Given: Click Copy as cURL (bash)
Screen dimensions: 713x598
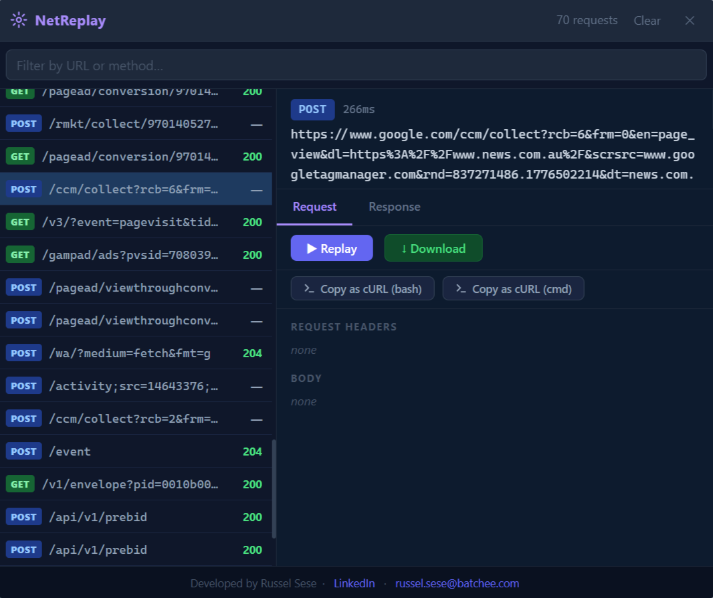Looking at the screenshot, I should point(363,288).
